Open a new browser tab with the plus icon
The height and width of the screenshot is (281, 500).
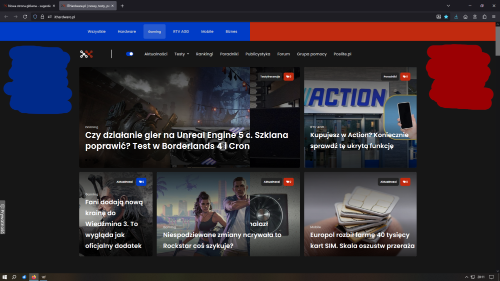point(122,5)
